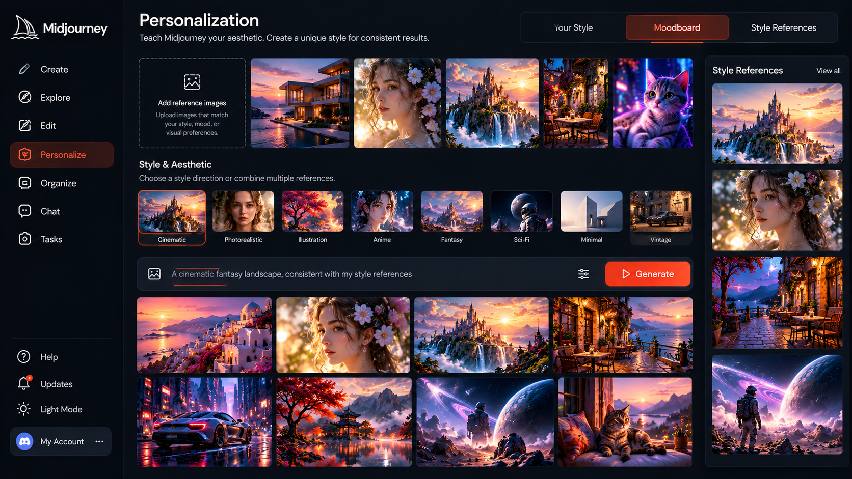Select the Sci-Fi style
852x479 pixels.
point(521,218)
